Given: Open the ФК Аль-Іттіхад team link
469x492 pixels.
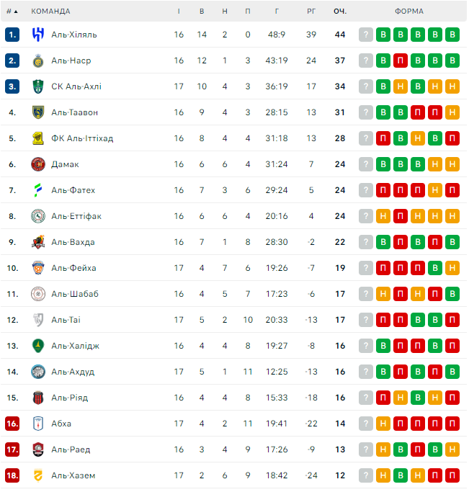Looking at the screenshot, I should (82, 138).
